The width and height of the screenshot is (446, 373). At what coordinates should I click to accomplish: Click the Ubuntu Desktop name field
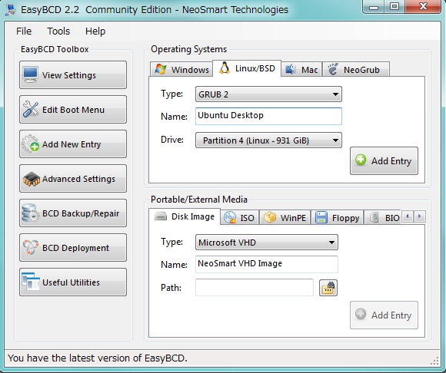[268, 116]
